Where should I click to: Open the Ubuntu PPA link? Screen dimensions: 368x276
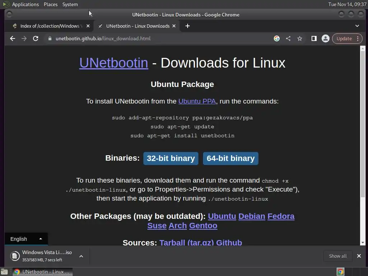tap(197, 101)
